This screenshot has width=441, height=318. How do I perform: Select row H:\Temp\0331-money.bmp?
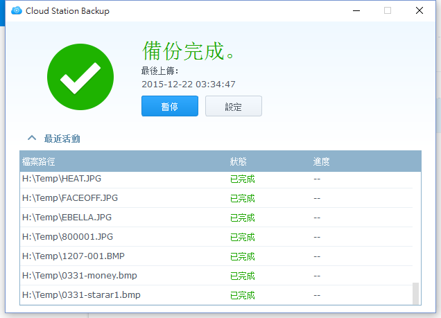coord(216,276)
